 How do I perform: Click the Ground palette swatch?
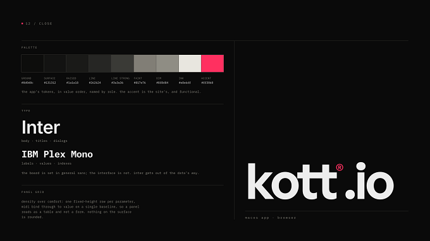pos(33,64)
